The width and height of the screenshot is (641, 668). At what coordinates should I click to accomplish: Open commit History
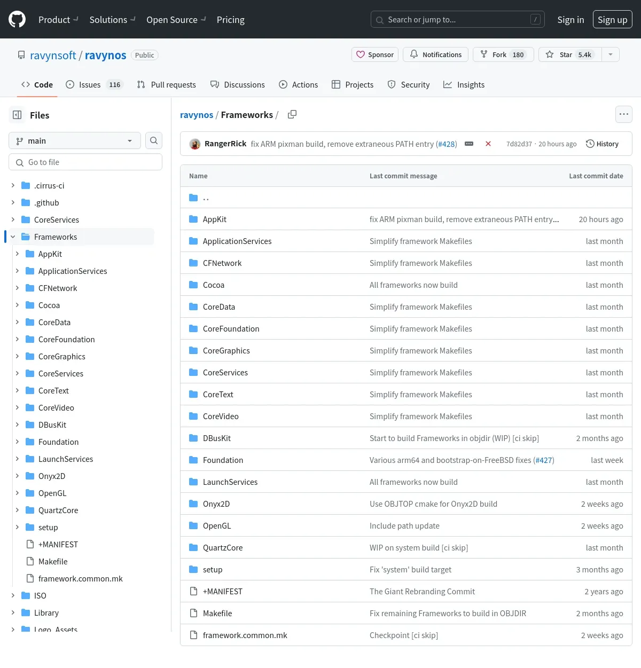click(x=602, y=144)
